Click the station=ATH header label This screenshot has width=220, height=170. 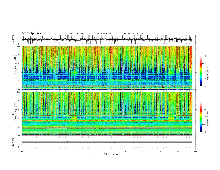[x=103, y=33]
